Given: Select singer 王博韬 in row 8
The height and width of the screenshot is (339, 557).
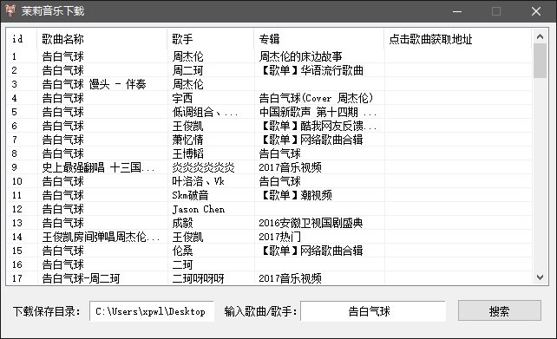Looking at the screenshot, I should pyautogui.click(x=187, y=153).
